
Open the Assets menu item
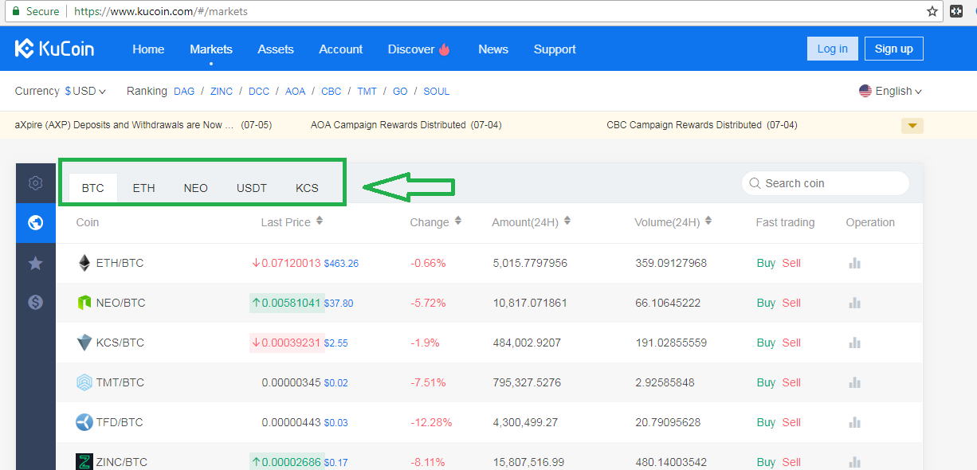click(276, 49)
